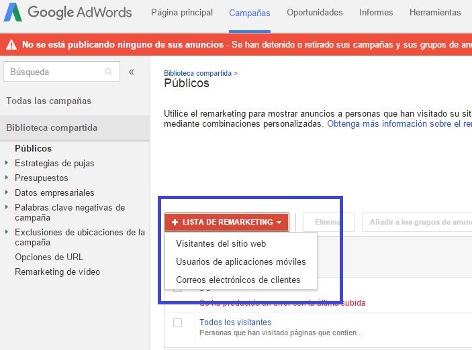This screenshot has width=472, height=350.
Task: Open Biblioteca compartida in the sidebar
Action: [52, 127]
